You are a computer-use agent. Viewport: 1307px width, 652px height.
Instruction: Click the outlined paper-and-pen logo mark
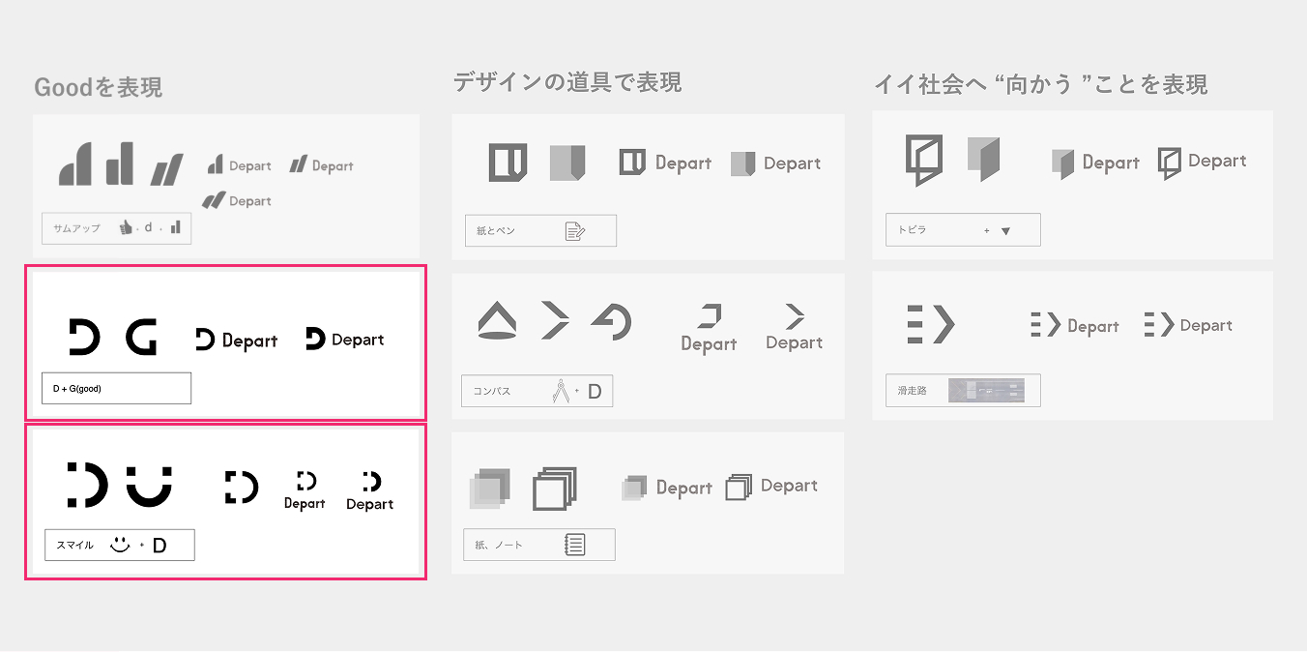[508, 163]
